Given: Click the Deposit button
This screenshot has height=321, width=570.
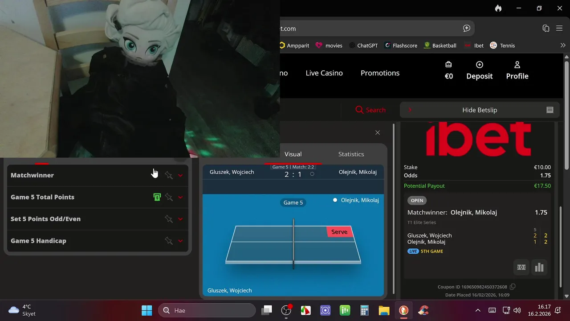Looking at the screenshot, I should [480, 70].
